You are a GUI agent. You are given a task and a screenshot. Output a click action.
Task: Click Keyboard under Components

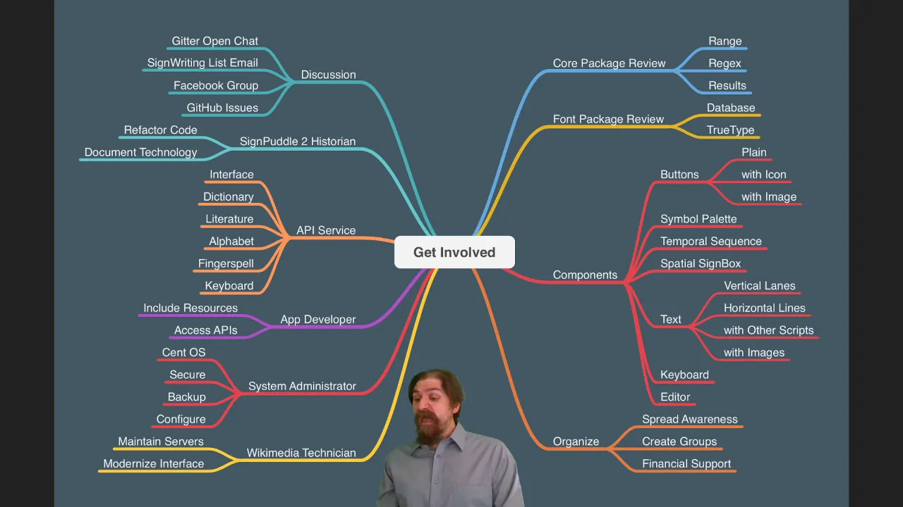tap(684, 375)
